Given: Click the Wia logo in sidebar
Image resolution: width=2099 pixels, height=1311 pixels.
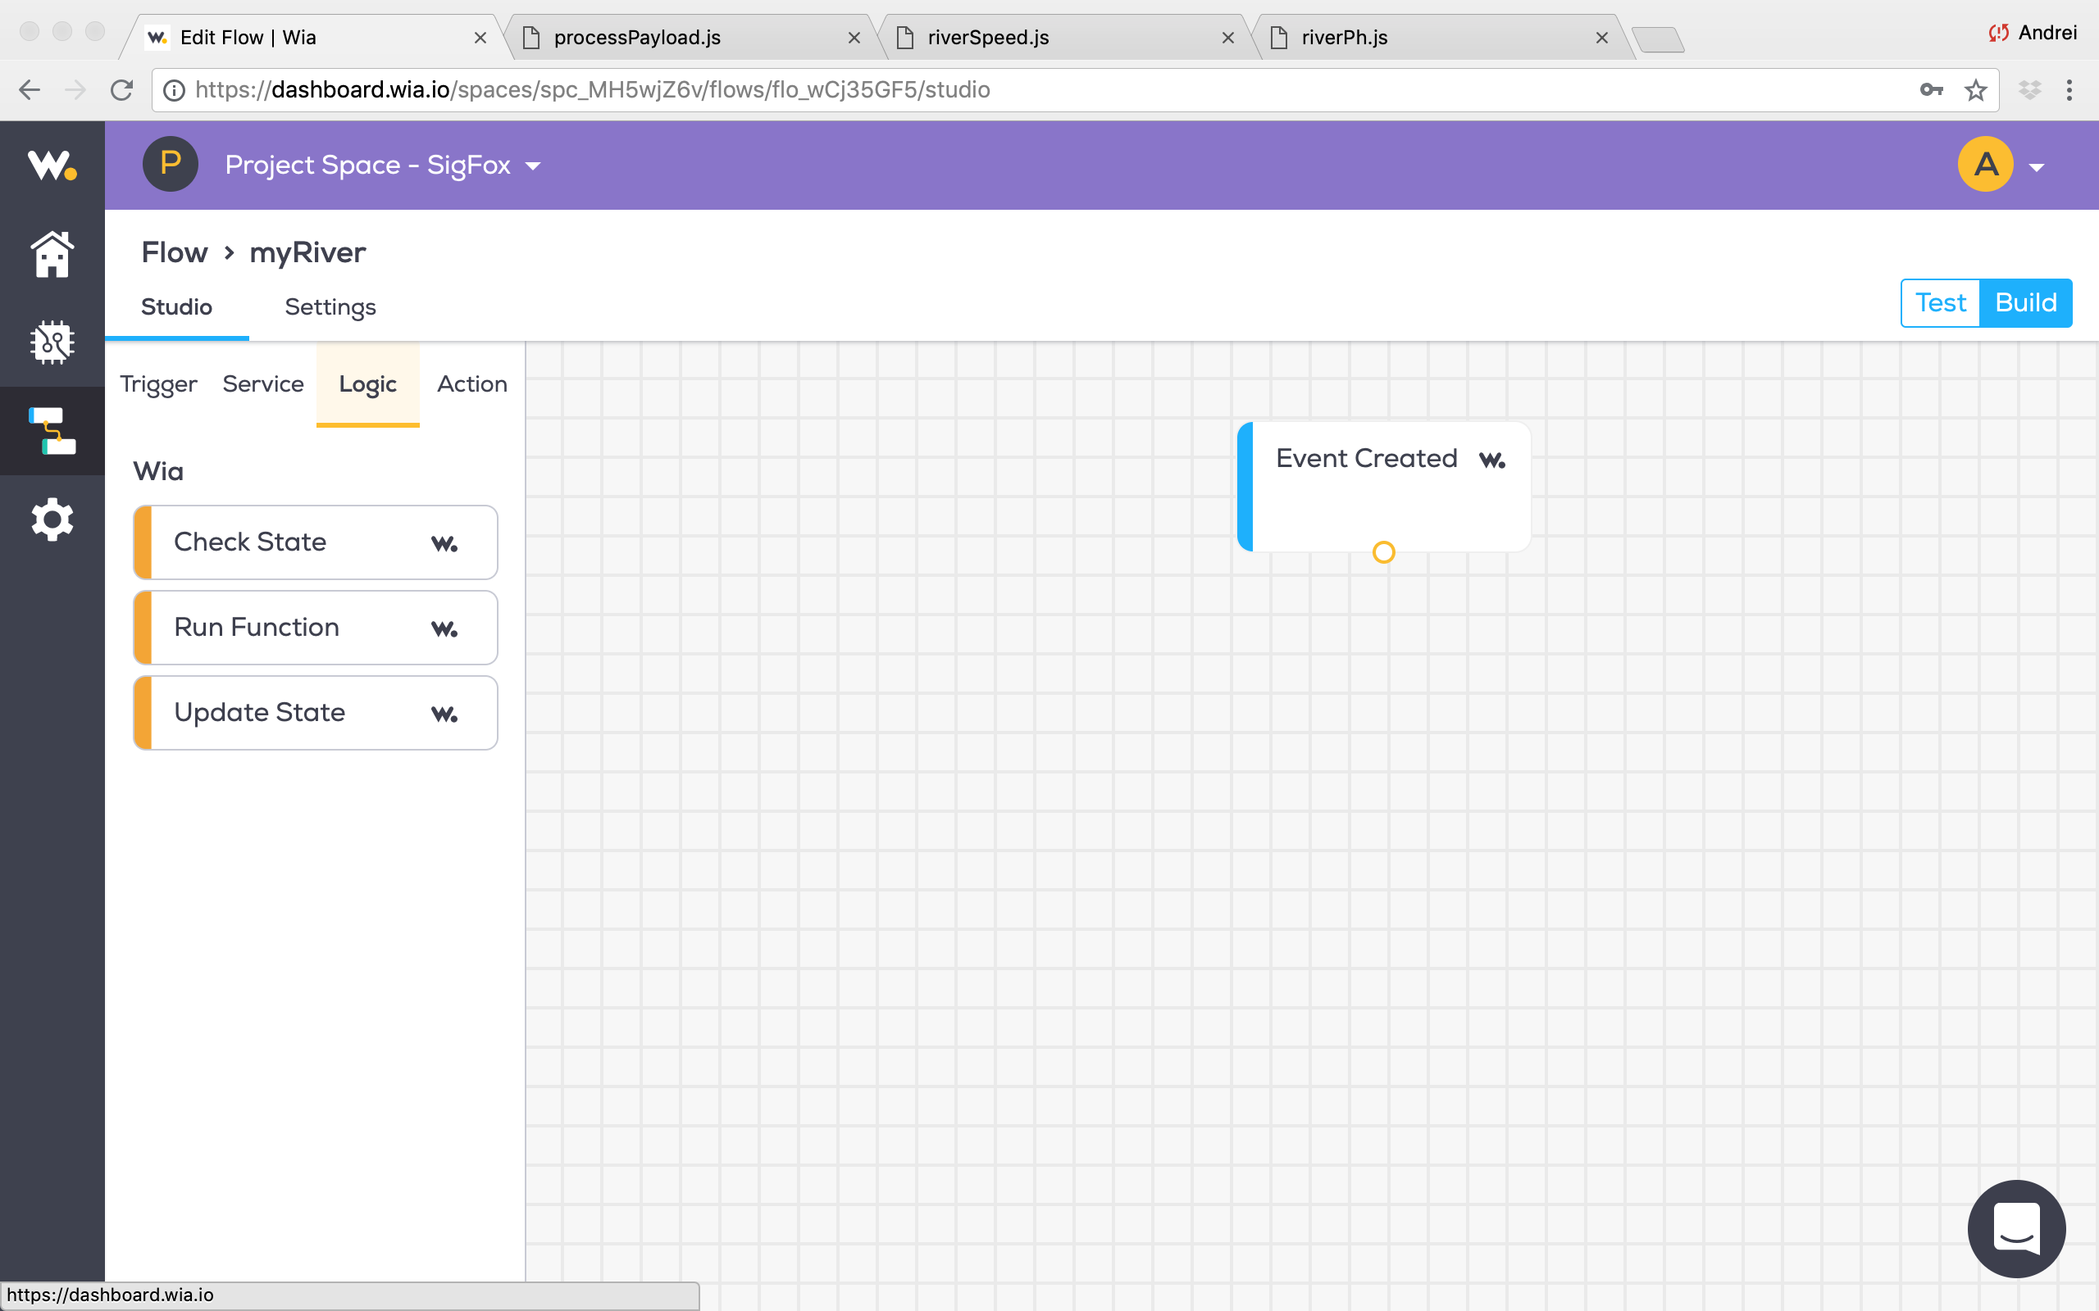Looking at the screenshot, I should tap(52, 165).
